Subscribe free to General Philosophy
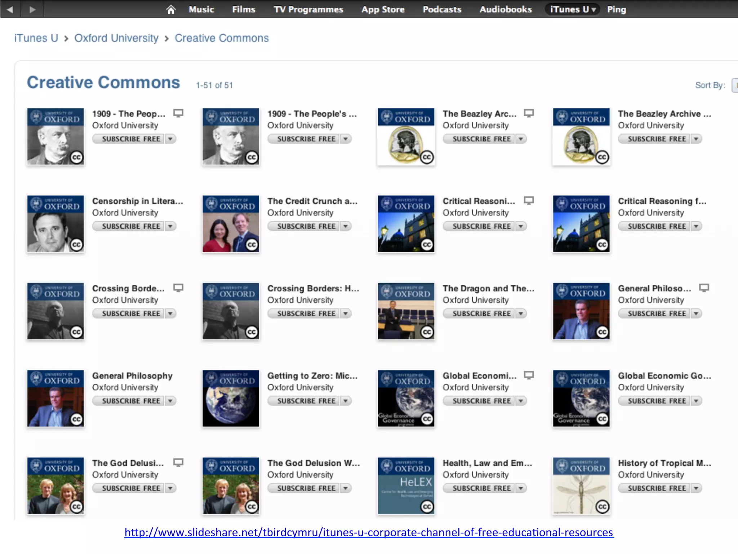 pyautogui.click(x=129, y=401)
